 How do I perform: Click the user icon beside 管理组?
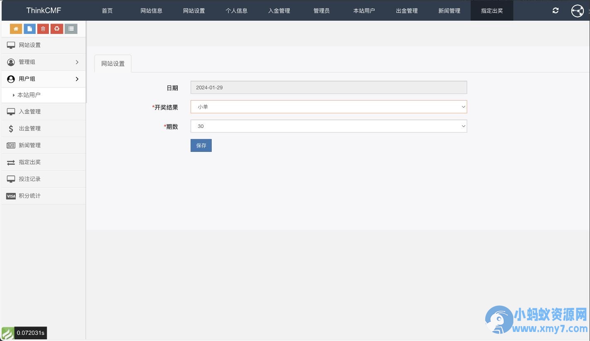11,62
